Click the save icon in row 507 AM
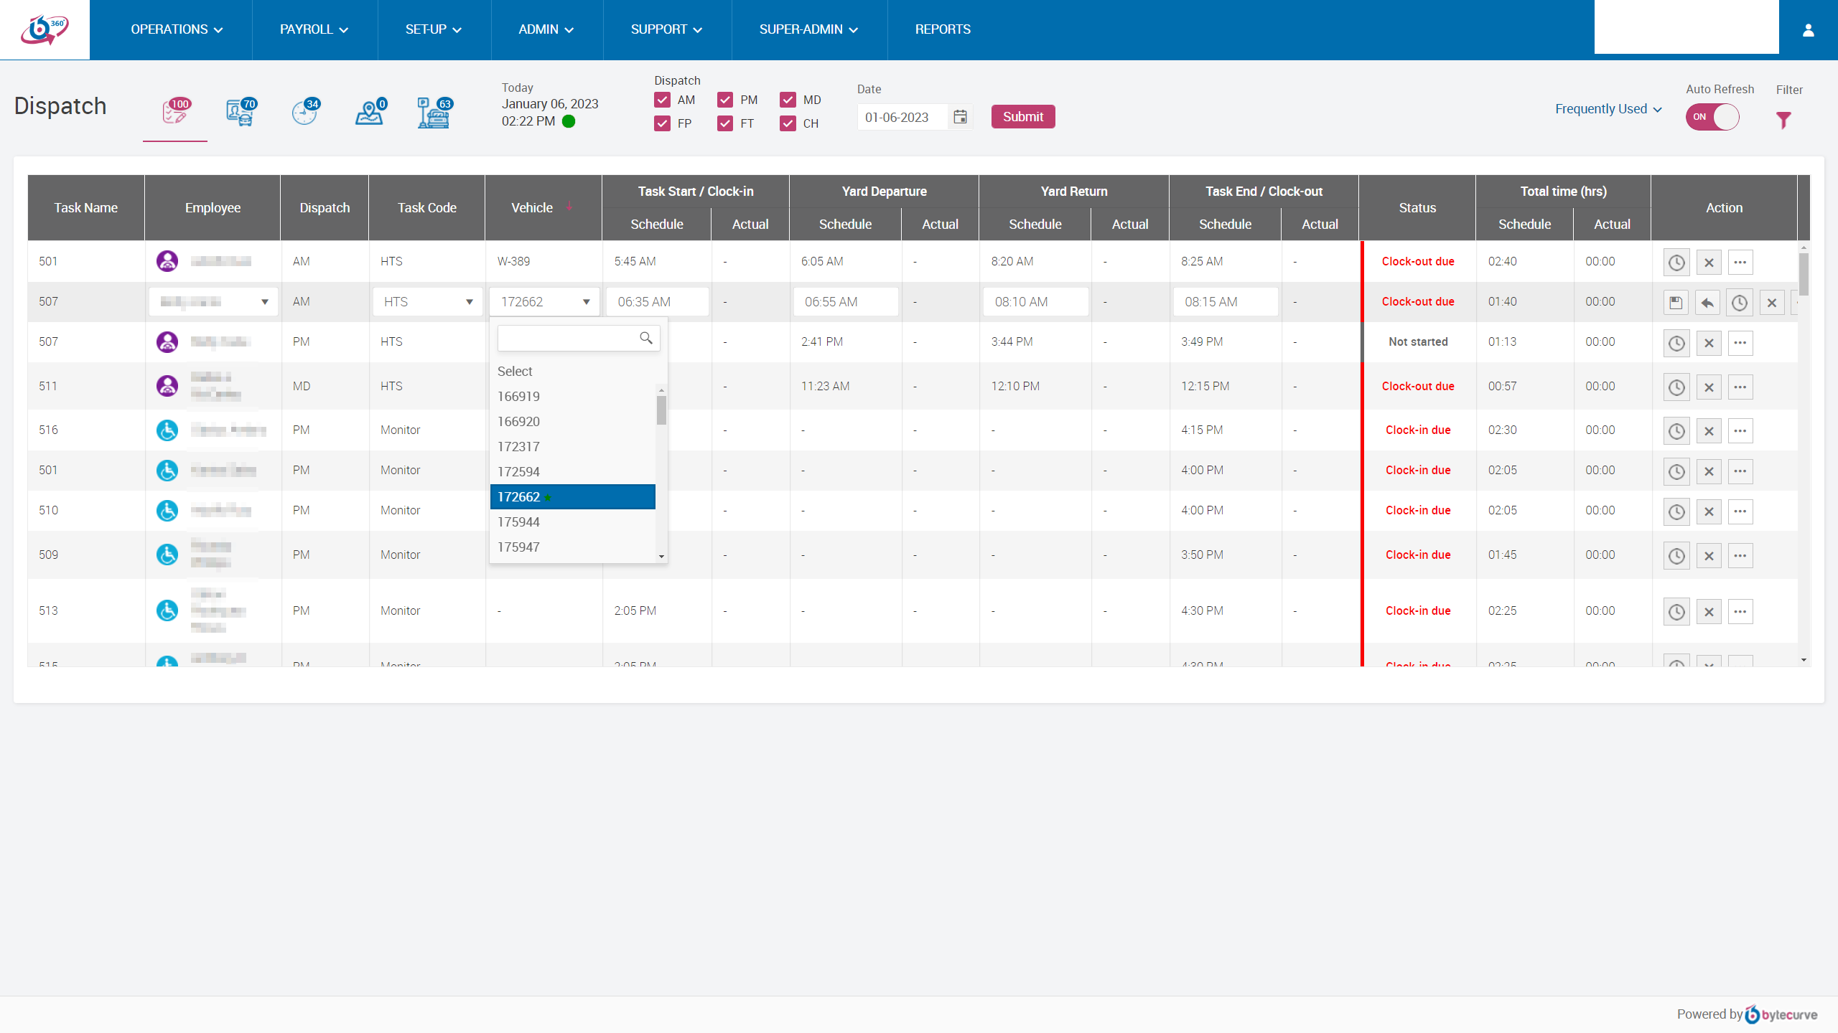This screenshot has width=1838, height=1033. 1676,303
